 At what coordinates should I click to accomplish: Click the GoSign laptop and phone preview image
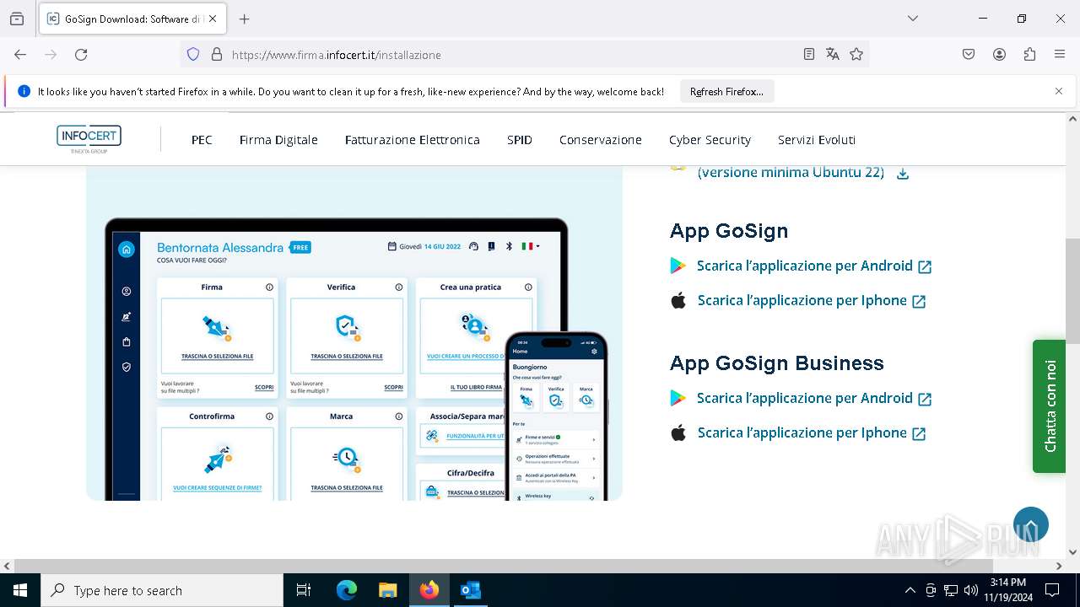[354, 333]
